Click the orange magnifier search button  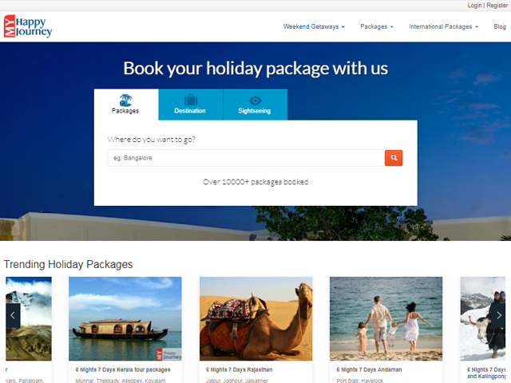394,158
